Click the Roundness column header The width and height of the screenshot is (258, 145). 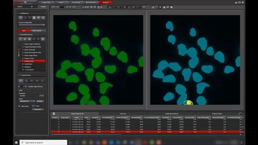coord(166,118)
